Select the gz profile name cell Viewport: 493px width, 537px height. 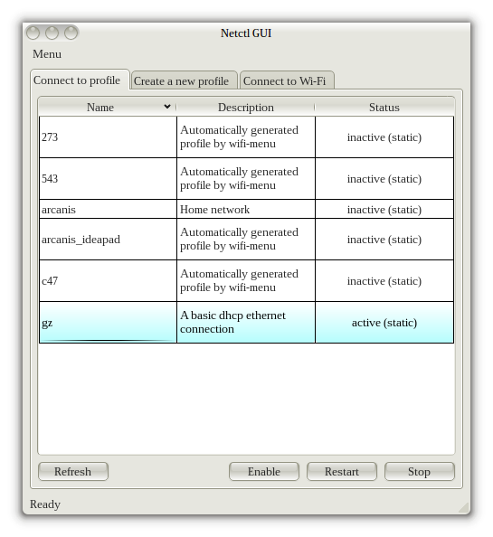click(108, 322)
